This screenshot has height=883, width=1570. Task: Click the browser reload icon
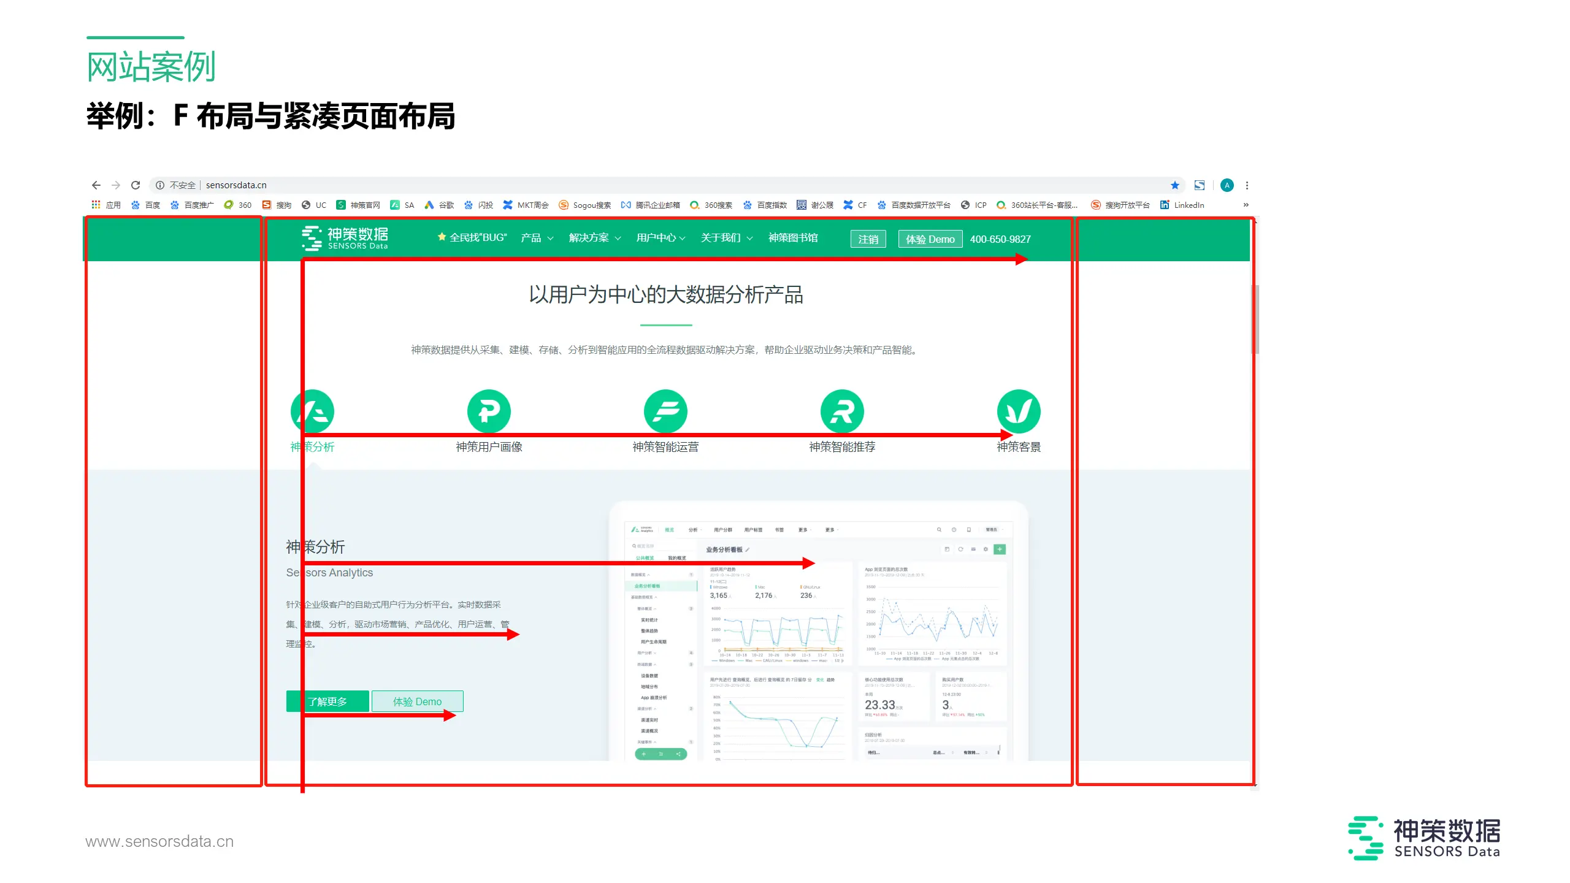click(136, 185)
